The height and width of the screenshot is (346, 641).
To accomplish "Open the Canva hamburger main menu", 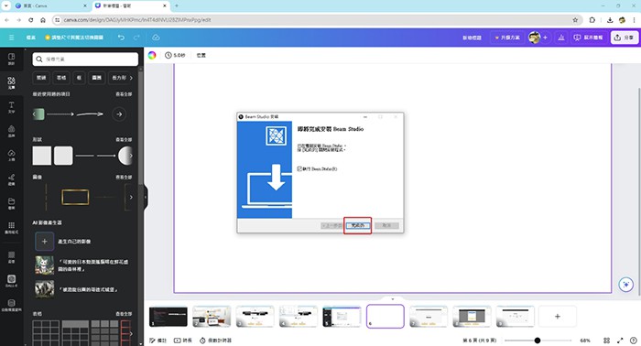I will click(11, 38).
